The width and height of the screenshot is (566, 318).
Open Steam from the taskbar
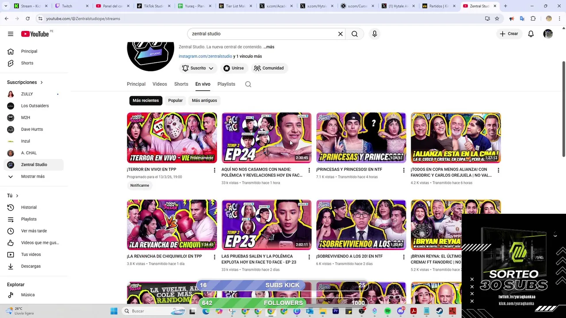coord(440,311)
